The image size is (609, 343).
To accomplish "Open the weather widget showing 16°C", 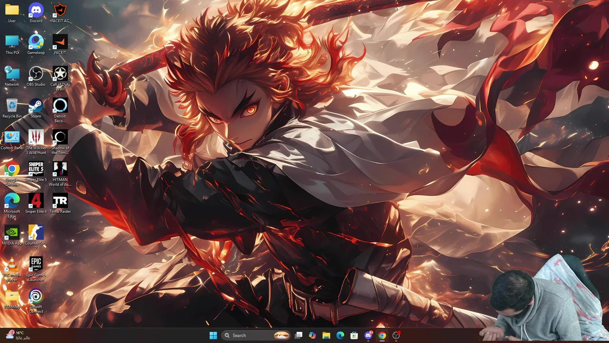I will [x=18, y=335].
